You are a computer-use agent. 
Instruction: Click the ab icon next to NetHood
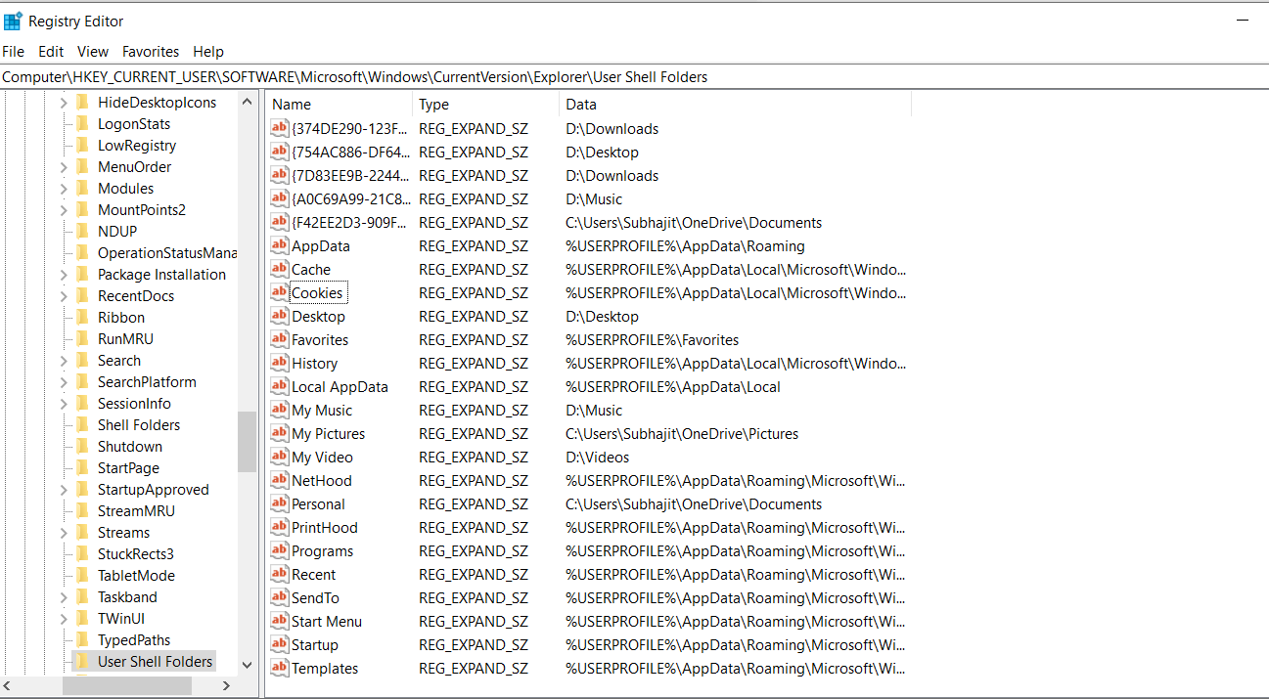pyautogui.click(x=280, y=481)
